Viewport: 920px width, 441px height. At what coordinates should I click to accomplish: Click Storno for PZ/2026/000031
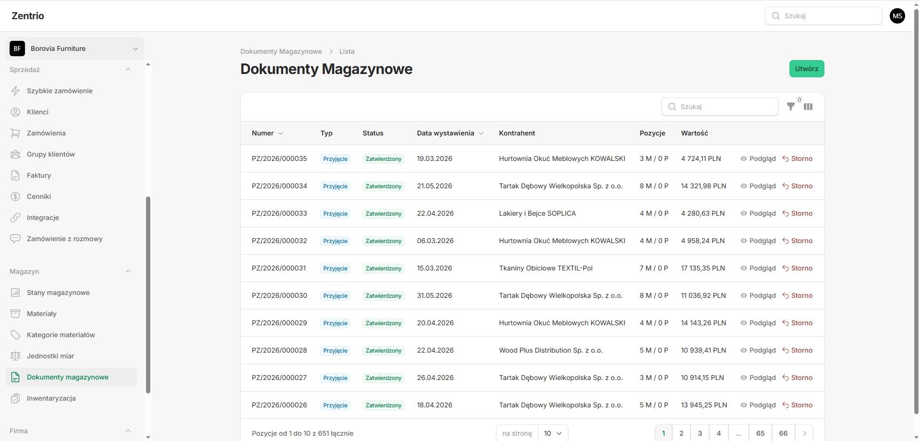tap(798, 268)
